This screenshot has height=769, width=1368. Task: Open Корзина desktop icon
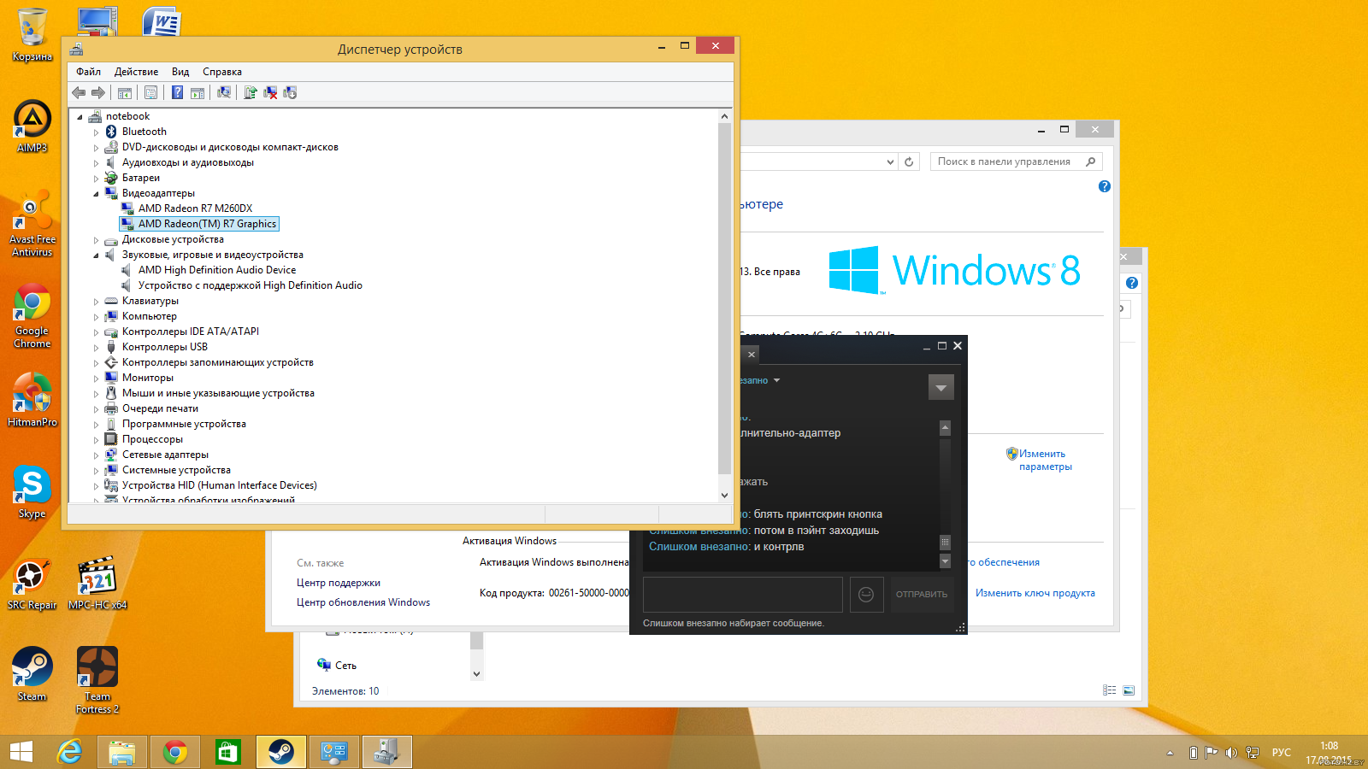click(x=32, y=36)
